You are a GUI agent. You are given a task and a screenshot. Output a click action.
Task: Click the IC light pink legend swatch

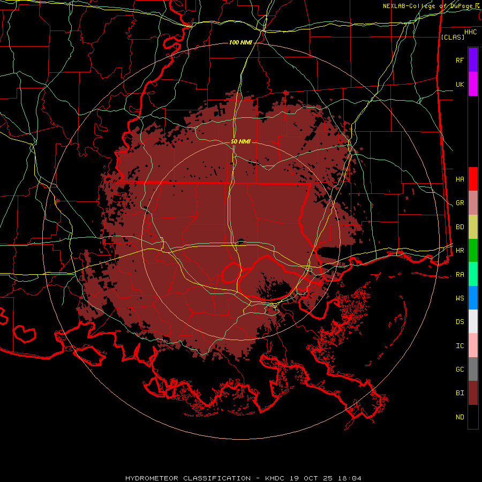[473, 345]
